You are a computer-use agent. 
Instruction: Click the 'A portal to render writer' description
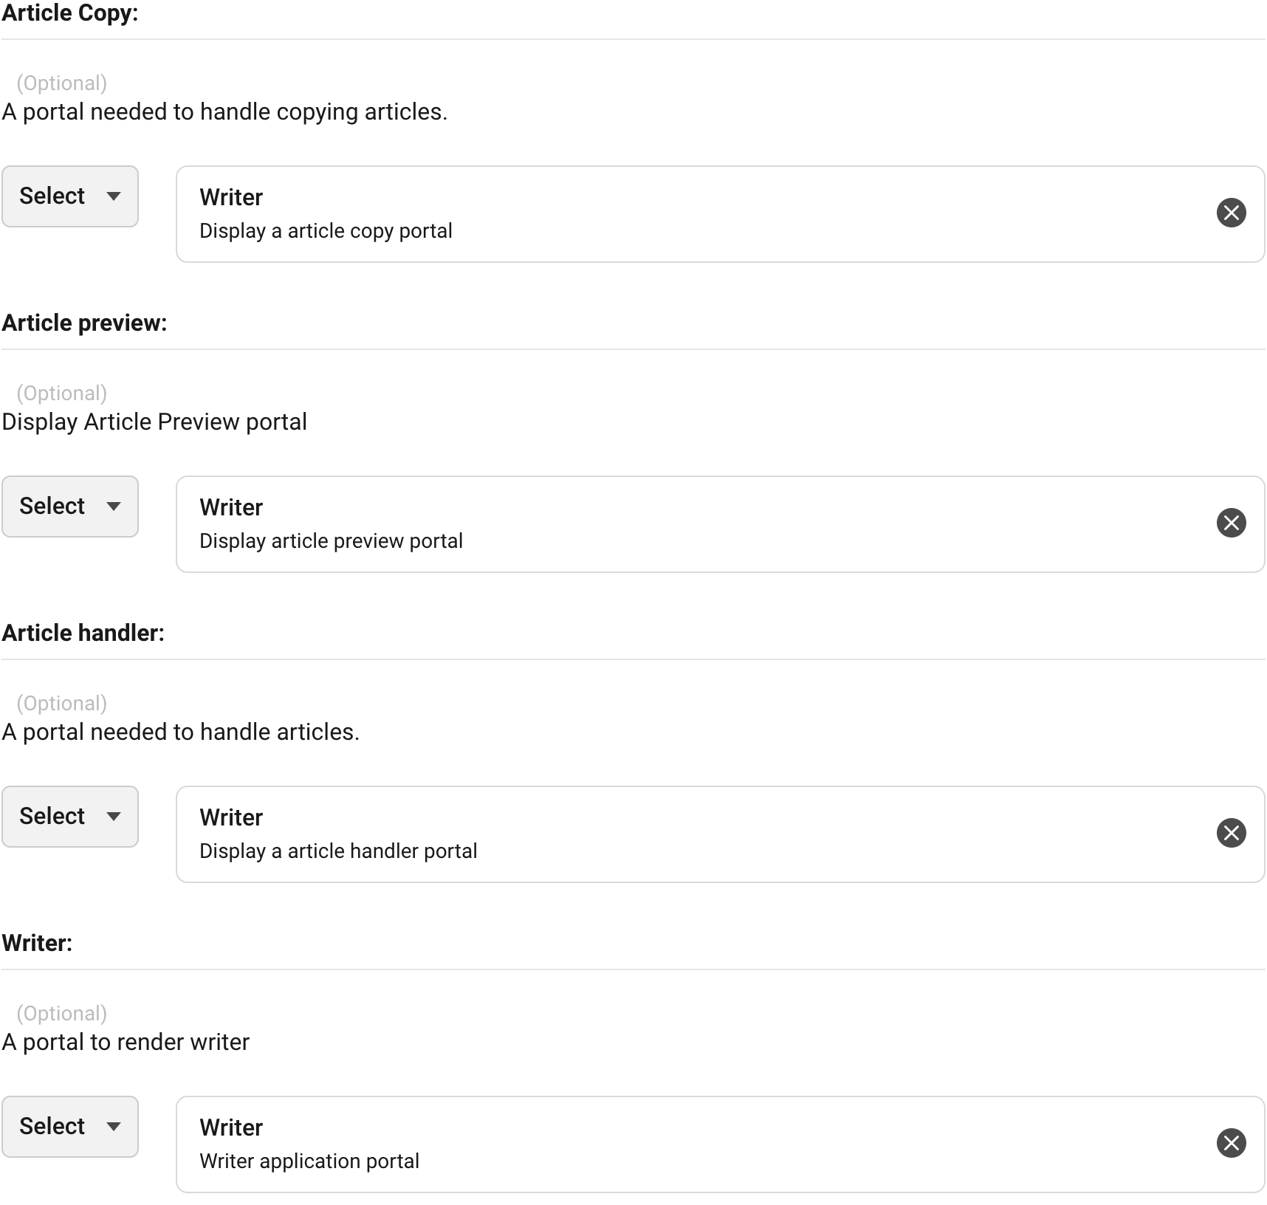coord(126,1042)
